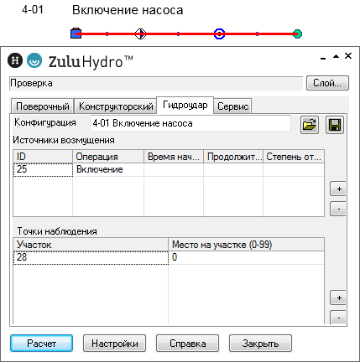Click the Проверка layer name field
The width and height of the screenshot is (360, 362).
pos(156,83)
